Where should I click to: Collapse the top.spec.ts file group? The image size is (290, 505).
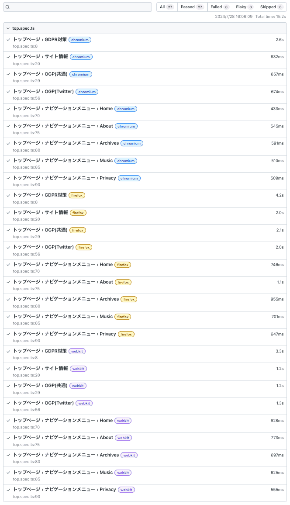8,28
